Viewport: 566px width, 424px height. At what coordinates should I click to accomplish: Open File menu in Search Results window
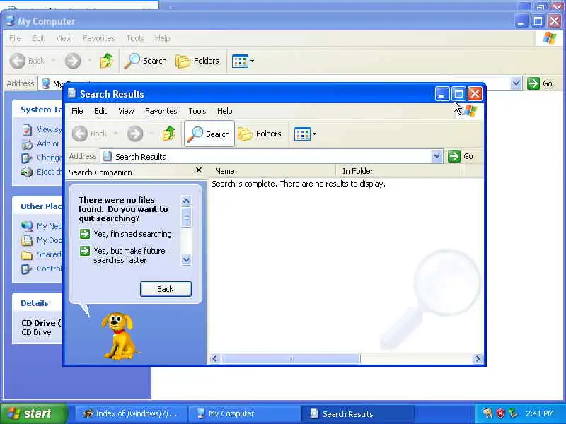coord(77,111)
